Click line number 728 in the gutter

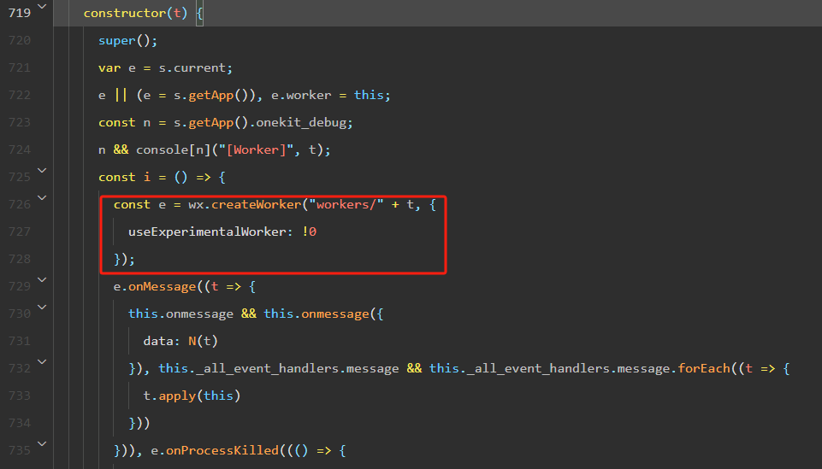pos(20,259)
